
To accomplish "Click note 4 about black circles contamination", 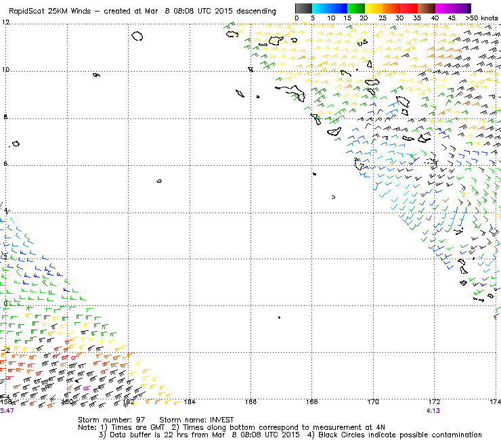I will (395, 435).
